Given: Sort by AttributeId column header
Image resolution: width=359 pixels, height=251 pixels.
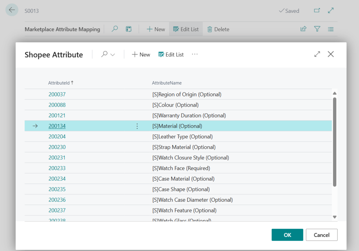Looking at the screenshot, I should point(59,83).
